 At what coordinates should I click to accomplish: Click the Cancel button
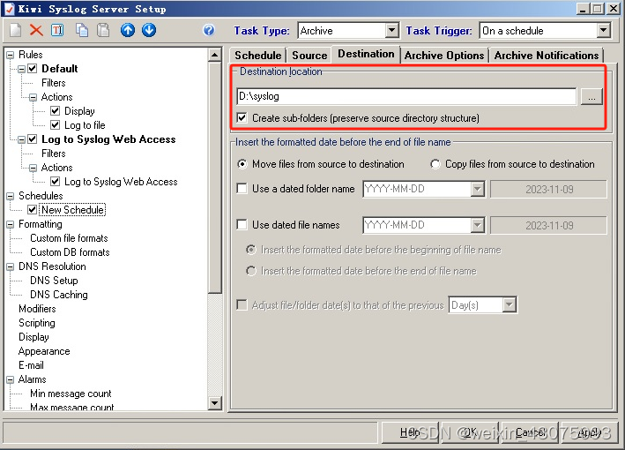[x=529, y=432]
